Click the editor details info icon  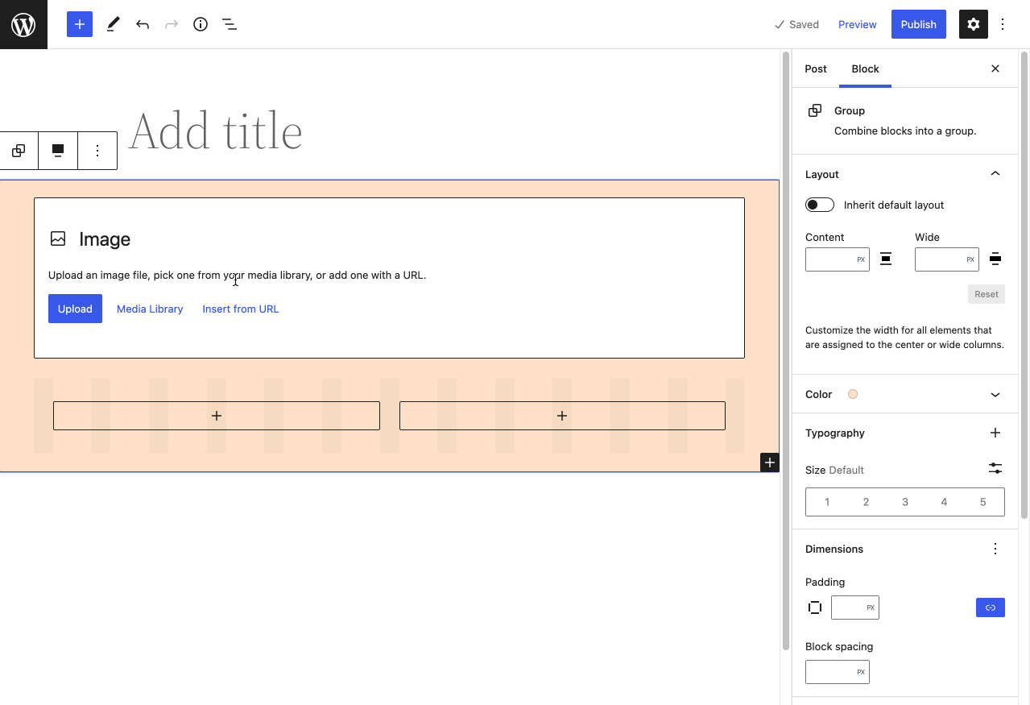[x=200, y=24]
